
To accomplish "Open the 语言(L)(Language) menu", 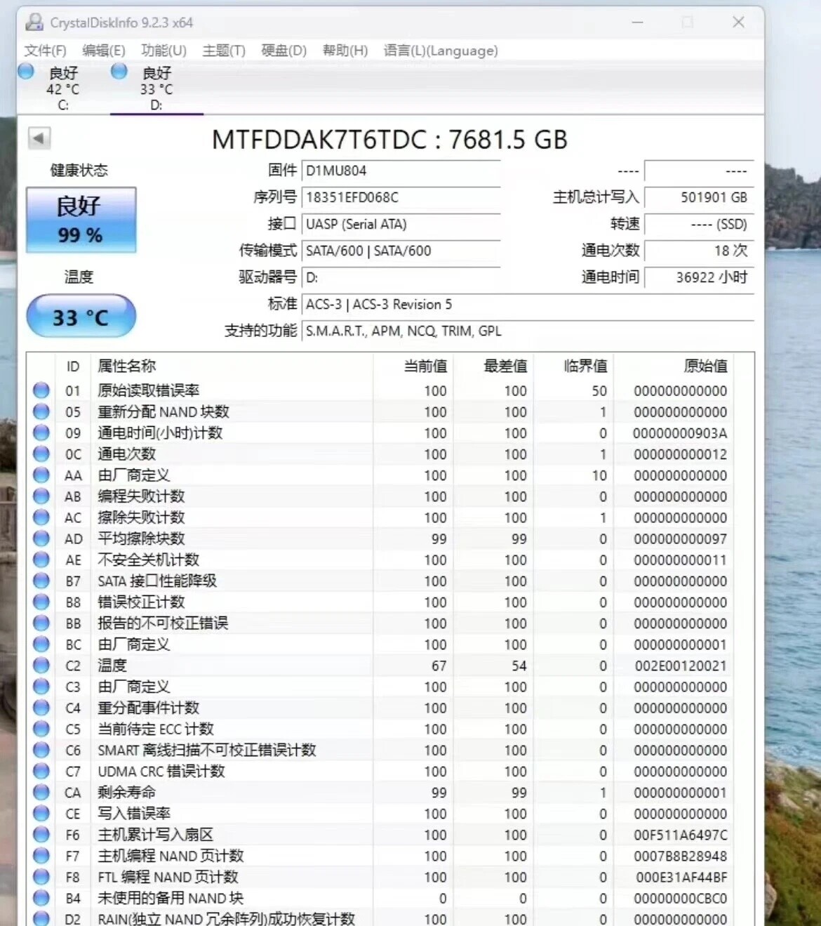I will click(x=441, y=51).
